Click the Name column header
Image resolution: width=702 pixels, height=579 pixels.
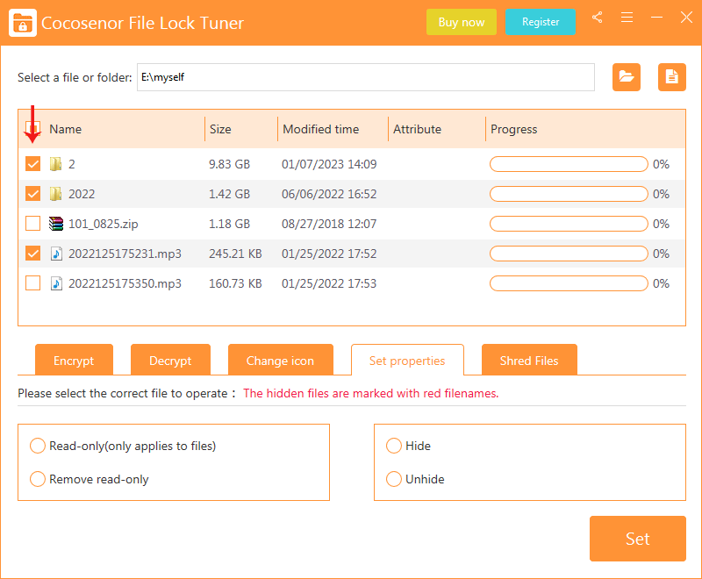65,129
